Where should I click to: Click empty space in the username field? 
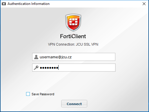click(93, 57)
